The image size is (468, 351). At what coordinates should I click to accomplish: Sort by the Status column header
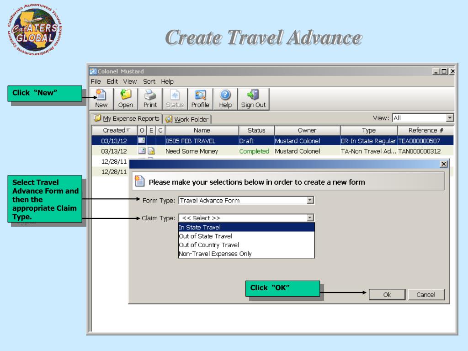click(x=256, y=130)
